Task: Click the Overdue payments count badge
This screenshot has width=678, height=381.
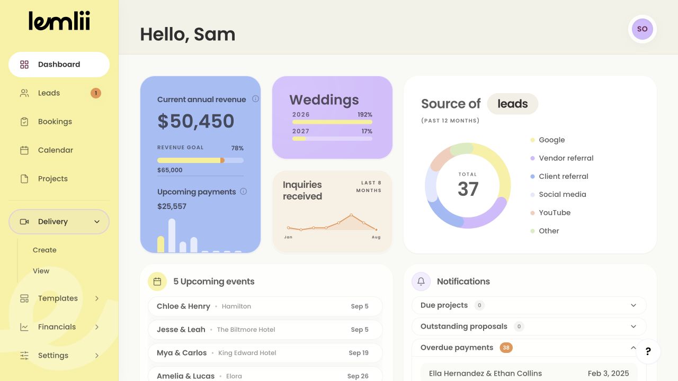Action: click(506, 348)
